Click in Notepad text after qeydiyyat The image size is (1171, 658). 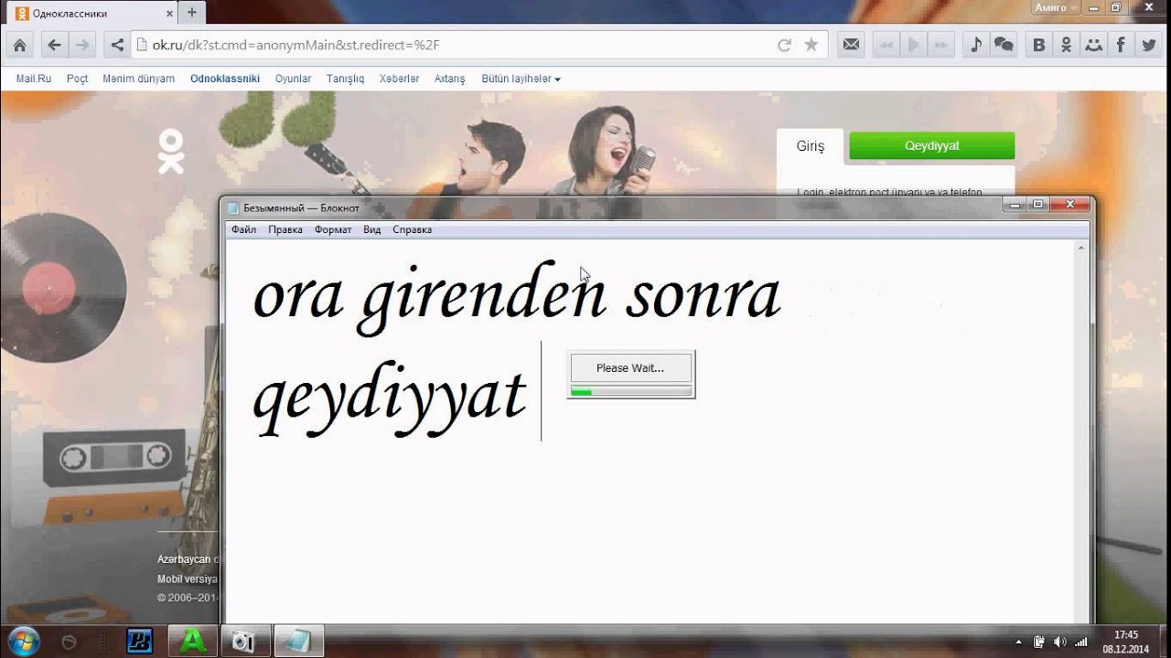(x=542, y=393)
